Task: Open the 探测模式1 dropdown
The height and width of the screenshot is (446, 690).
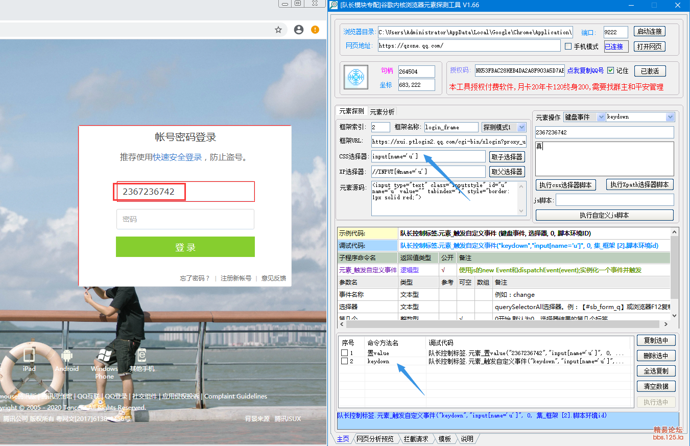Action: tap(521, 127)
